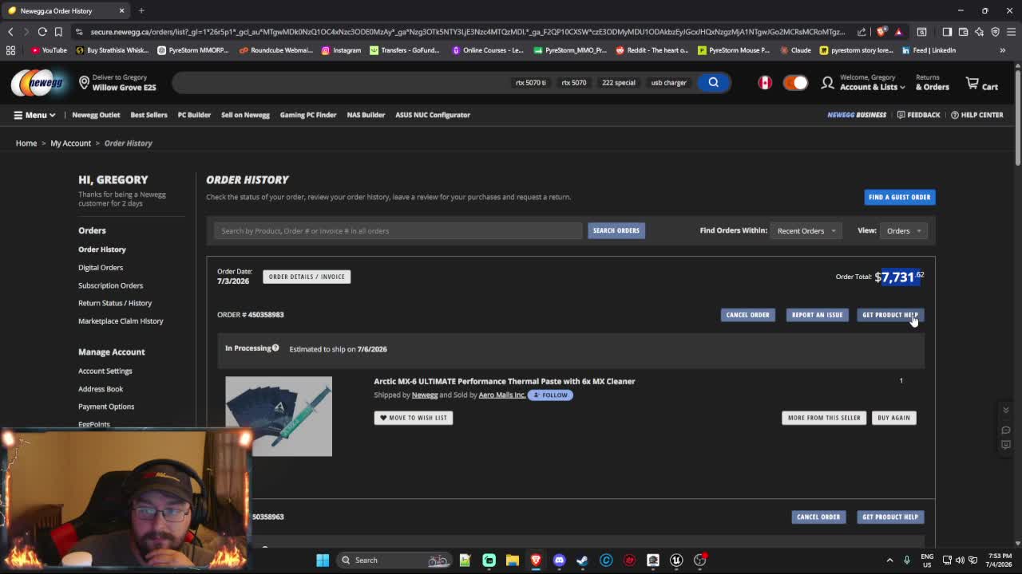
Task: Click More From This Seller button
Action: (824, 418)
